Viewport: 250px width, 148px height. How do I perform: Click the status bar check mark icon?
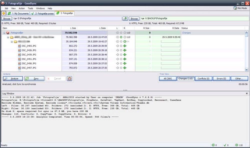pyautogui.click(x=225, y=145)
